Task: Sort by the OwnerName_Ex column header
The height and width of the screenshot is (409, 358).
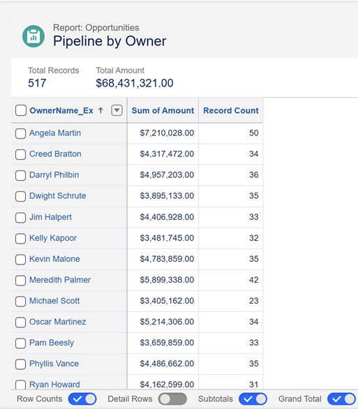Action: click(61, 110)
